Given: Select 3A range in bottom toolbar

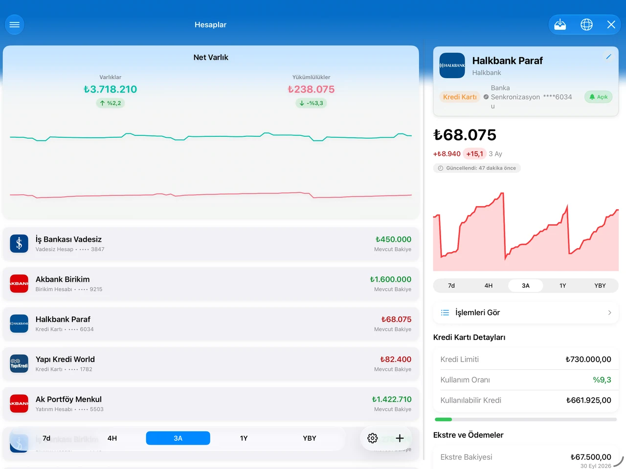Looking at the screenshot, I should click(178, 438).
